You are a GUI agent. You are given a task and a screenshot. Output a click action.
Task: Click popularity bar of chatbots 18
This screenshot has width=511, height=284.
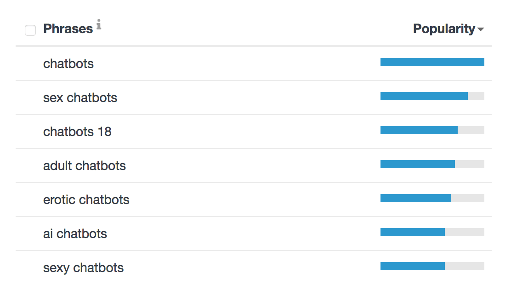click(432, 130)
